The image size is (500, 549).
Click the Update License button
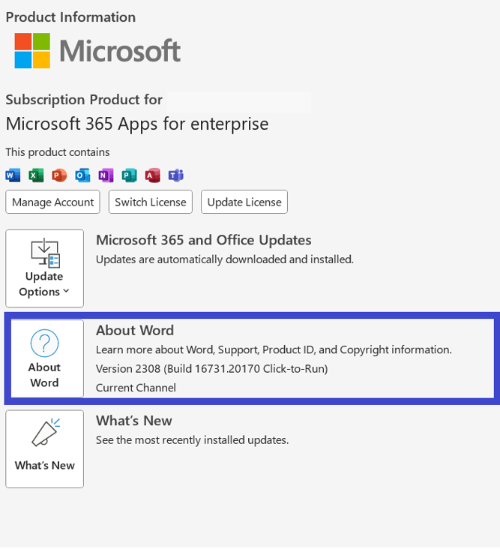tap(244, 202)
